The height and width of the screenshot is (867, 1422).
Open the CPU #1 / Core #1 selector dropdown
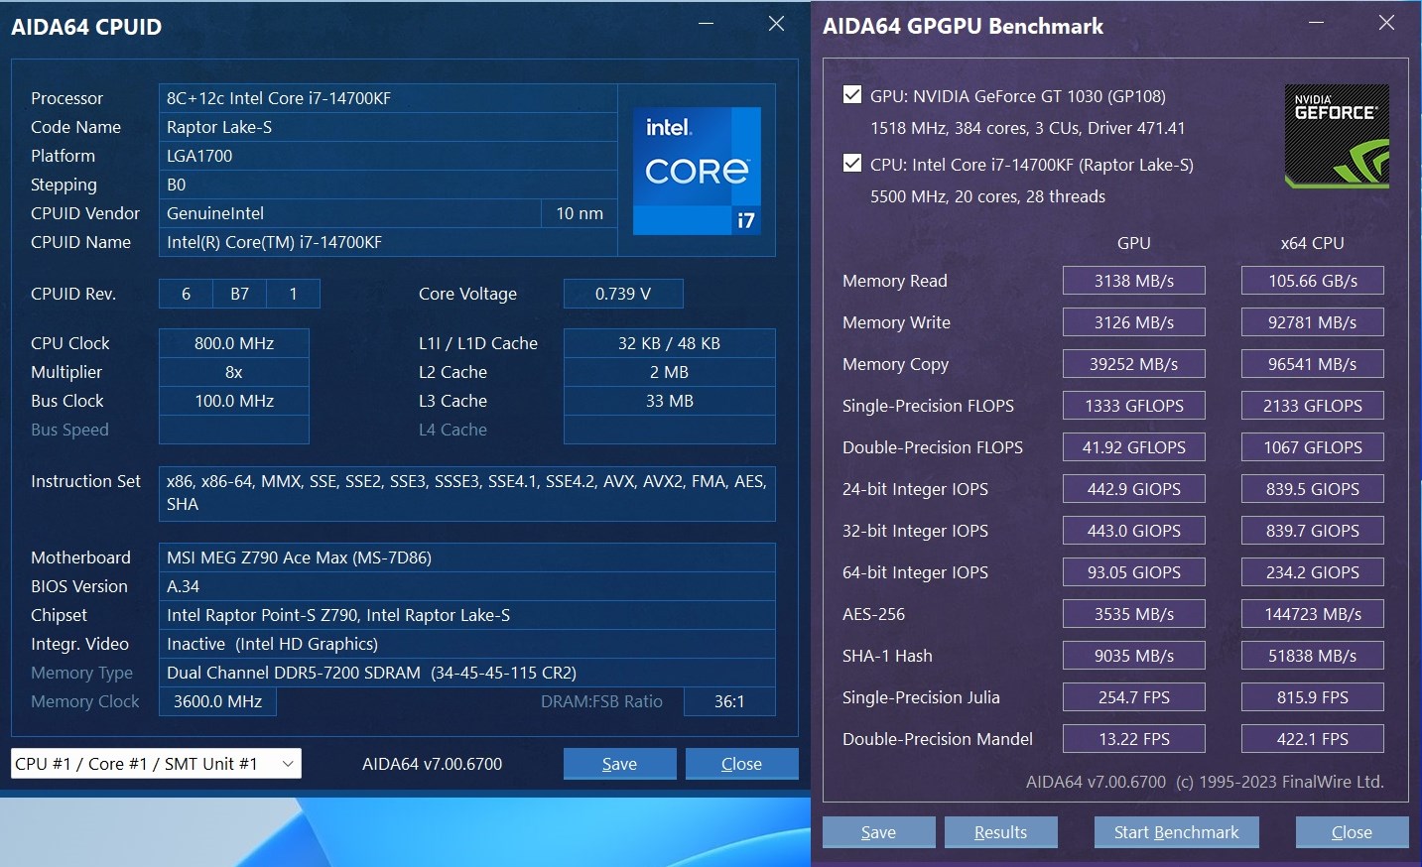coord(156,764)
